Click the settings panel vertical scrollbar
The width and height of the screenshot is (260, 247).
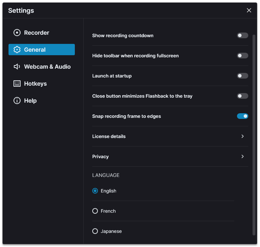coord(254,135)
